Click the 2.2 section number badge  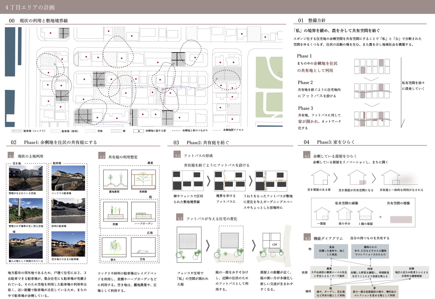click(x=102, y=156)
